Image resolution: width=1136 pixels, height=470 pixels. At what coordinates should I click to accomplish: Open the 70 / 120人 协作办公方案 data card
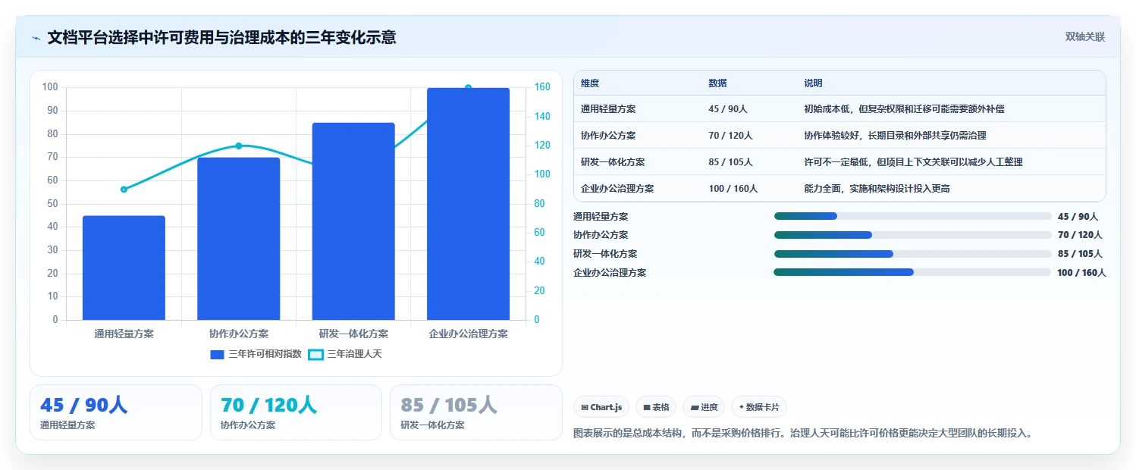[x=296, y=412]
